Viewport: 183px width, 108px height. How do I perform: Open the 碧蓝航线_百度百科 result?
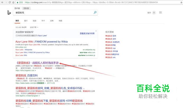tap(27, 75)
